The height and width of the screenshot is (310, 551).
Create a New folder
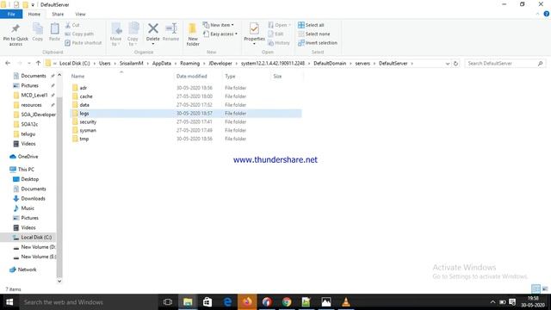193,34
